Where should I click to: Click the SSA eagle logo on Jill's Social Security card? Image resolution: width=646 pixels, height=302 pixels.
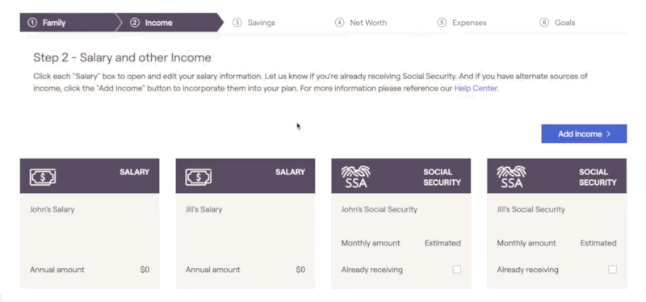(x=511, y=177)
